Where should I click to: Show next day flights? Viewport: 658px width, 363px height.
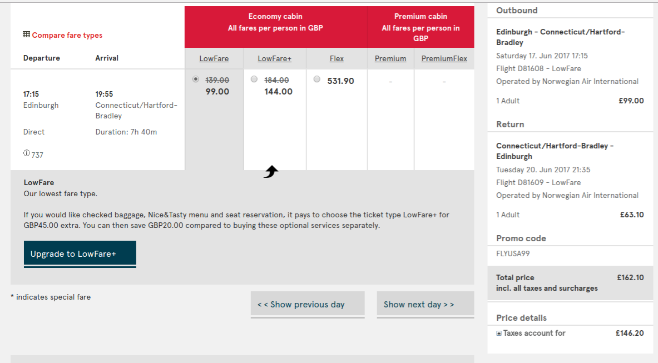click(426, 304)
